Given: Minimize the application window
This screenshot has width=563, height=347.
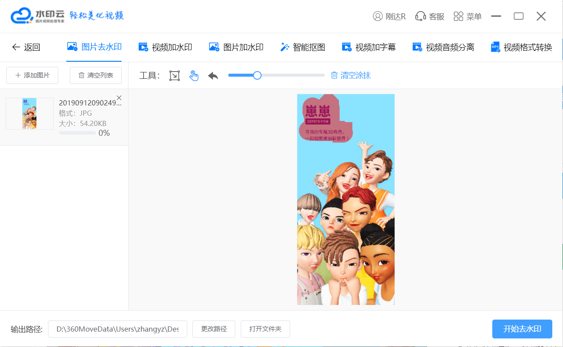Looking at the screenshot, I should point(496,16).
